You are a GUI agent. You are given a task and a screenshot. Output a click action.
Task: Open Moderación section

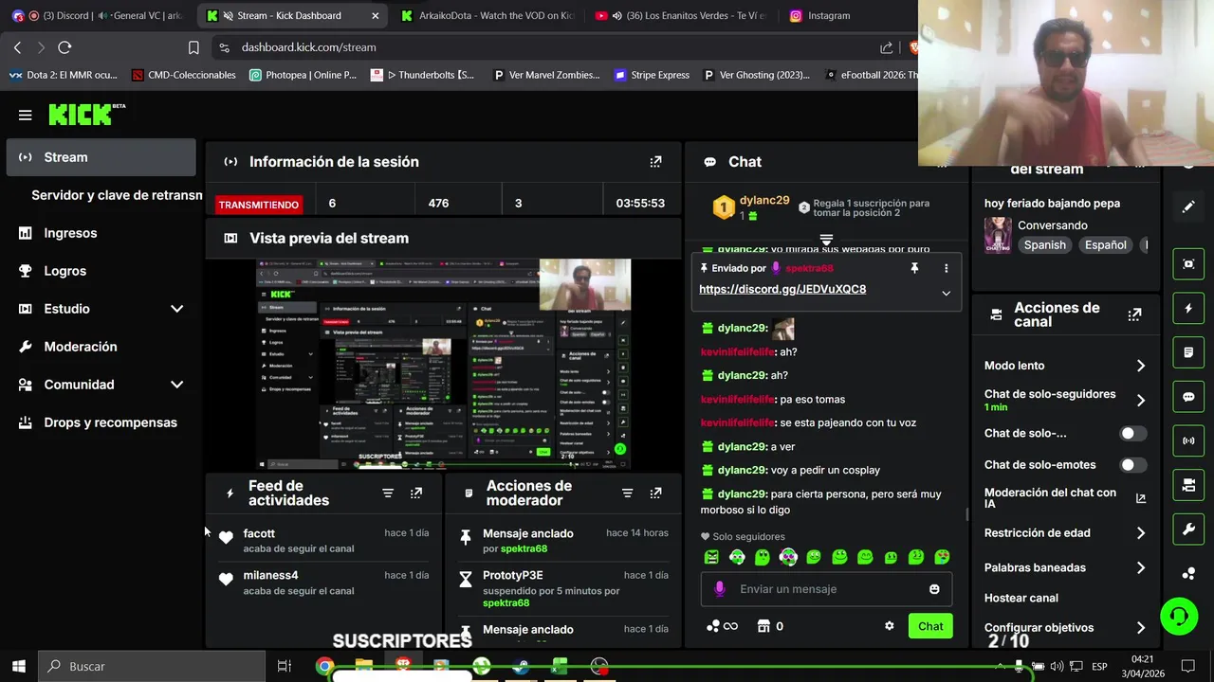click(x=101, y=347)
